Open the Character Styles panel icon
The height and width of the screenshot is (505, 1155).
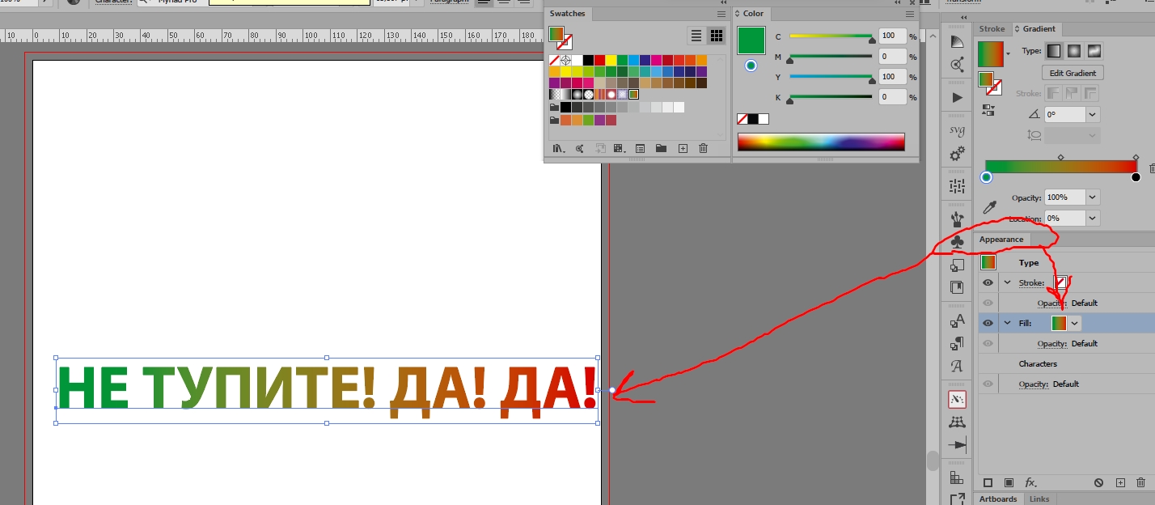[x=958, y=321]
